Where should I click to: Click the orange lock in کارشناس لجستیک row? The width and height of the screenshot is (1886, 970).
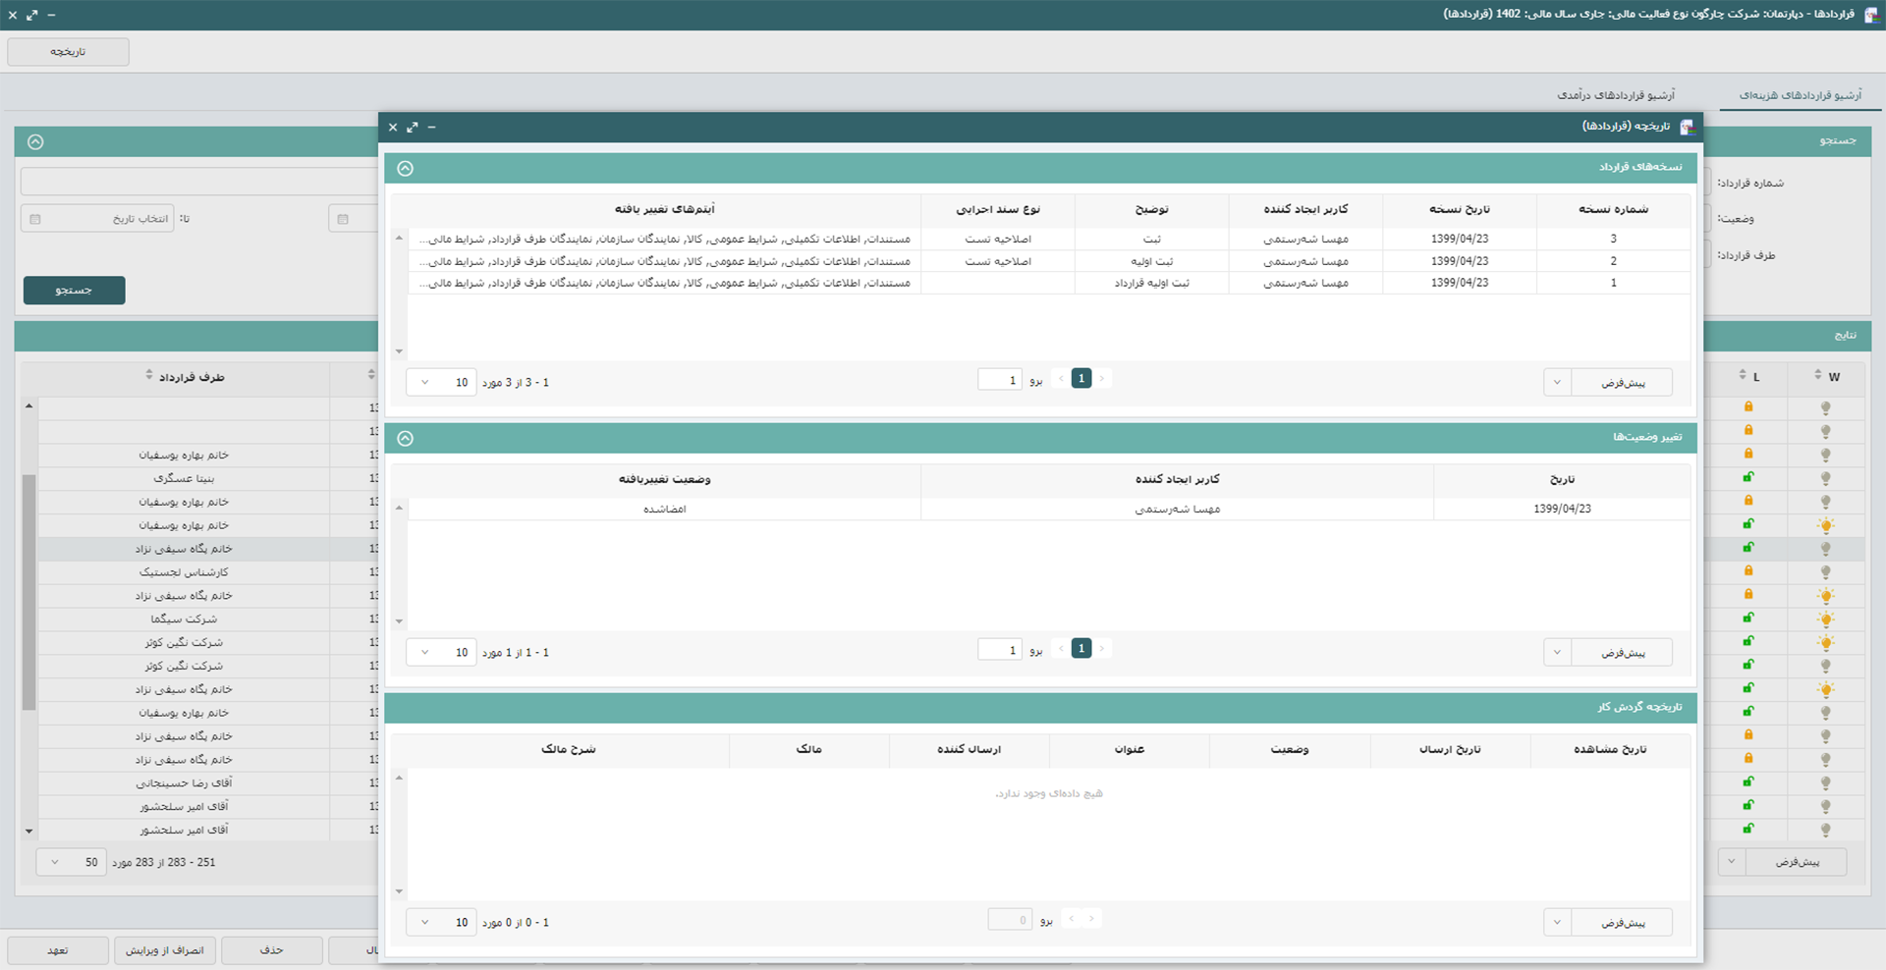point(1748,571)
